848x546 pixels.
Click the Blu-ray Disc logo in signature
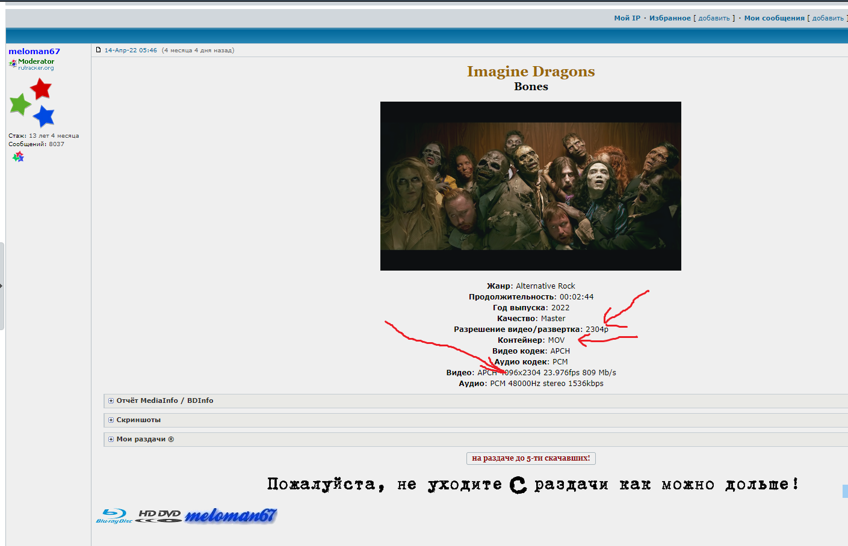(114, 516)
